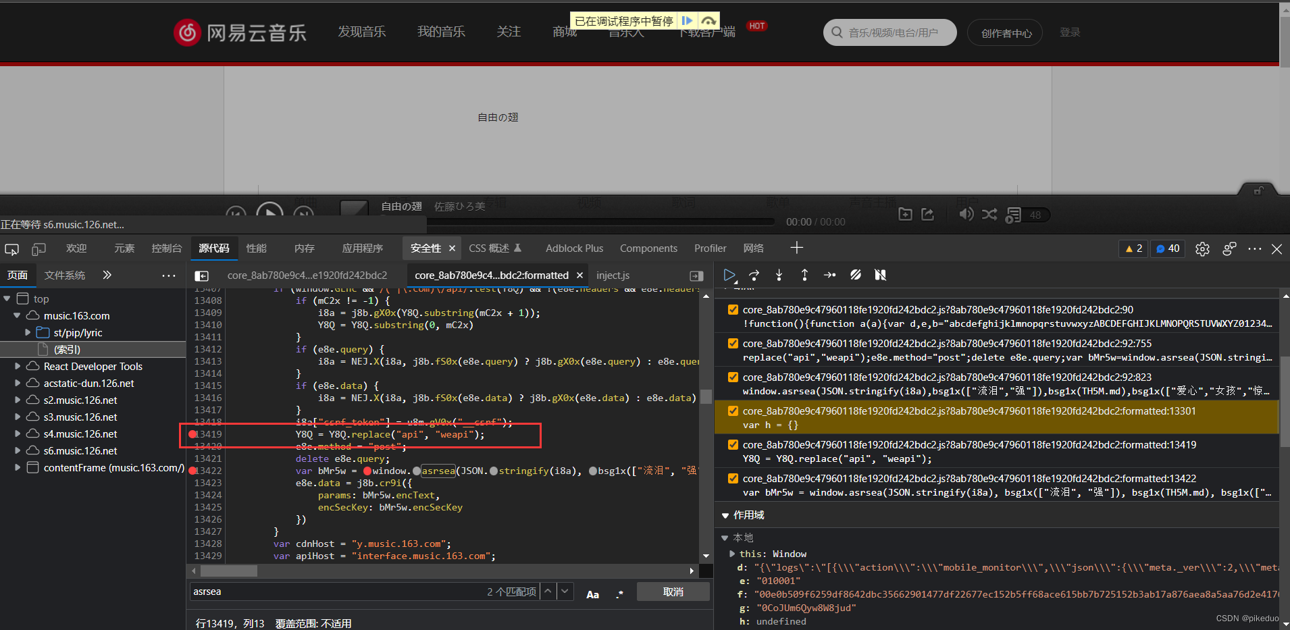Toggle device emulation icon
The height and width of the screenshot is (630, 1290).
(38, 249)
